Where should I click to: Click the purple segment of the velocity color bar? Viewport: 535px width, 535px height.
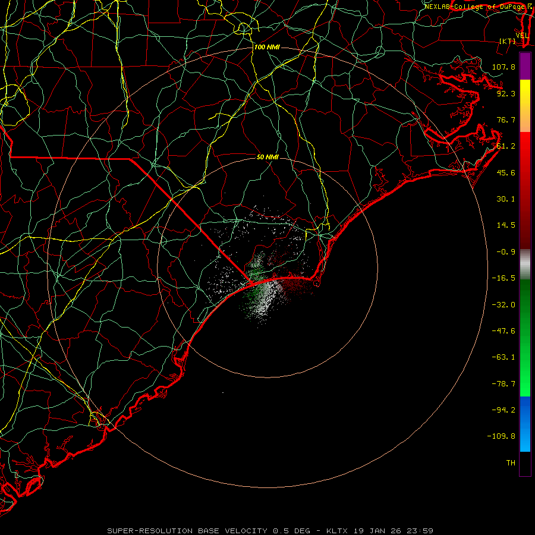[525, 66]
